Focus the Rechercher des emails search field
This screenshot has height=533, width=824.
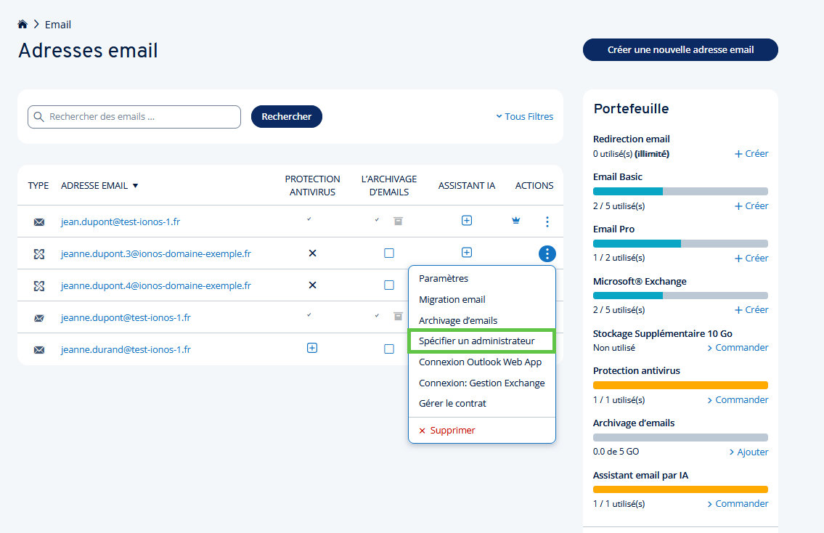click(x=142, y=117)
